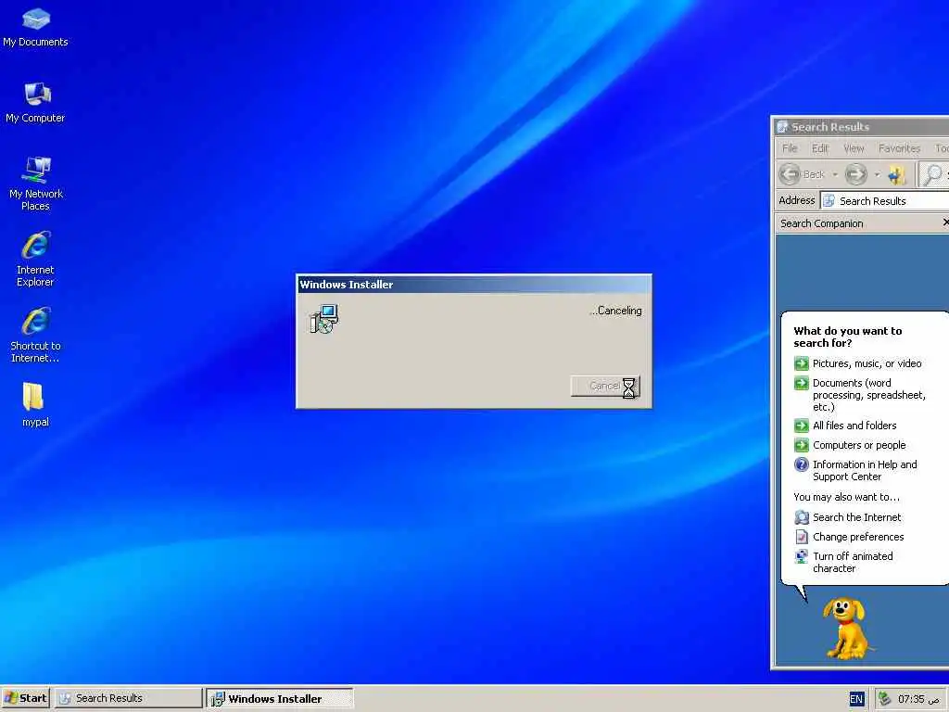Expand the Back history dropdown arrow
The width and height of the screenshot is (949, 712).
point(835,174)
